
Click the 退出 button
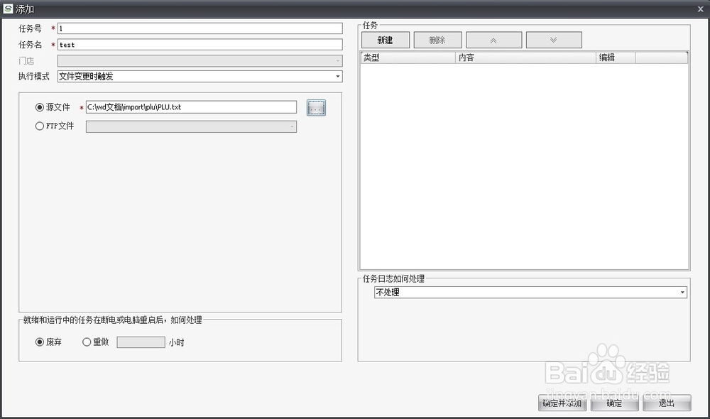point(667,403)
